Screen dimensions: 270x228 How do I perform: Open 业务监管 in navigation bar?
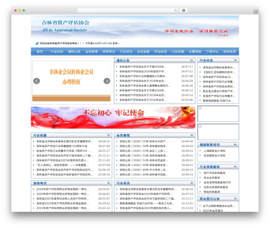[143, 52]
